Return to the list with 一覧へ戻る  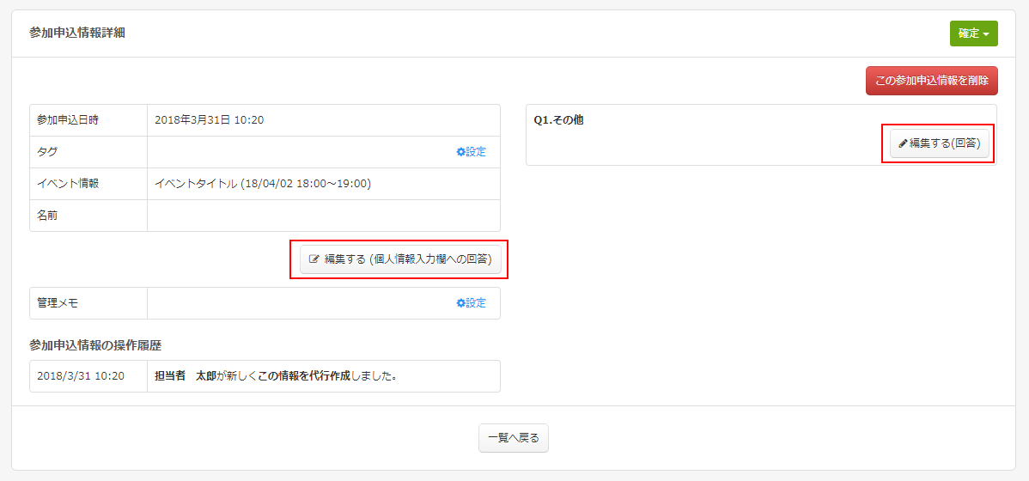click(x=513, y=438)
